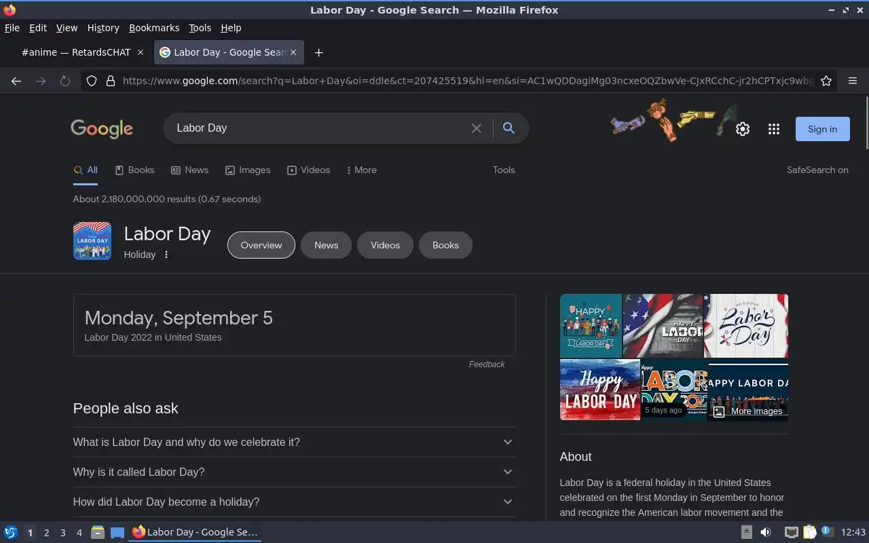Close the #anime RetardsCHAT tab
Screen dimensions: 869x543
click(x=141, y=52)
